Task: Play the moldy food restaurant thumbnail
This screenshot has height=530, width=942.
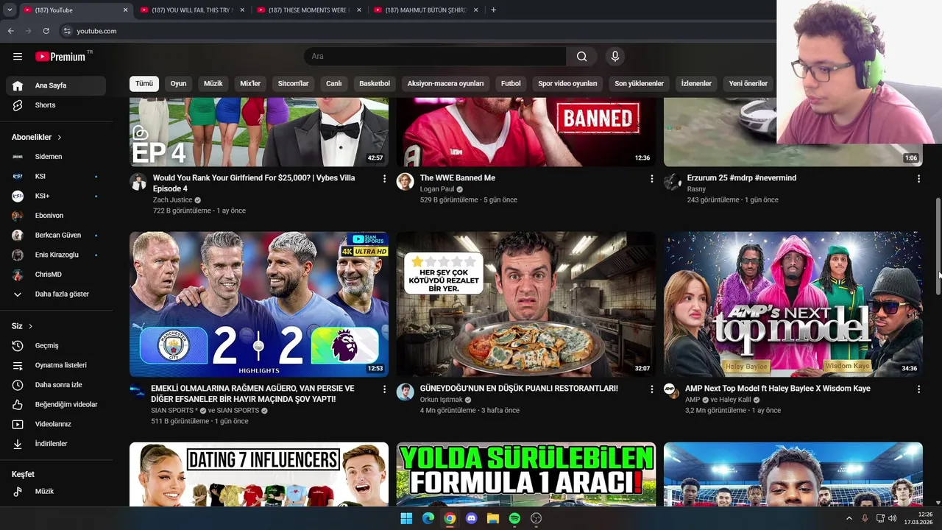Action: coord(526,305)
